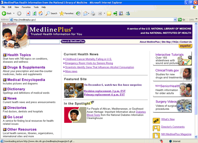Image resolution: width=198 pixels, height=143 pixels.
Task: Go to the Home page icon
Action: [x=40, y=14]
